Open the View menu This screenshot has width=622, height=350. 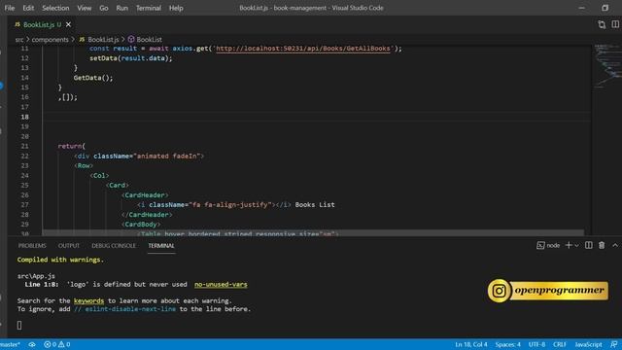coord(85,8)
